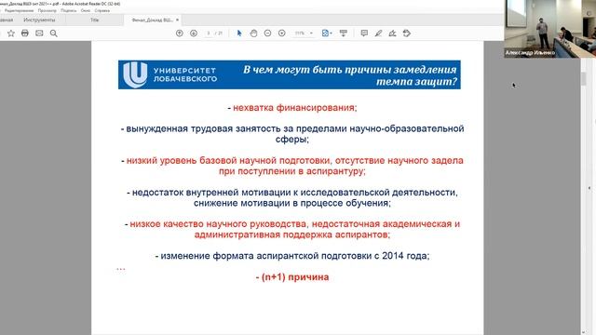Select the highlighter pen tool
This screenshot has width=596, height=335.
[x=378, y=33]
